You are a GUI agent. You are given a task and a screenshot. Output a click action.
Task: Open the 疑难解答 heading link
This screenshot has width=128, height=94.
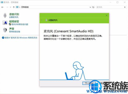click(14, 21)
